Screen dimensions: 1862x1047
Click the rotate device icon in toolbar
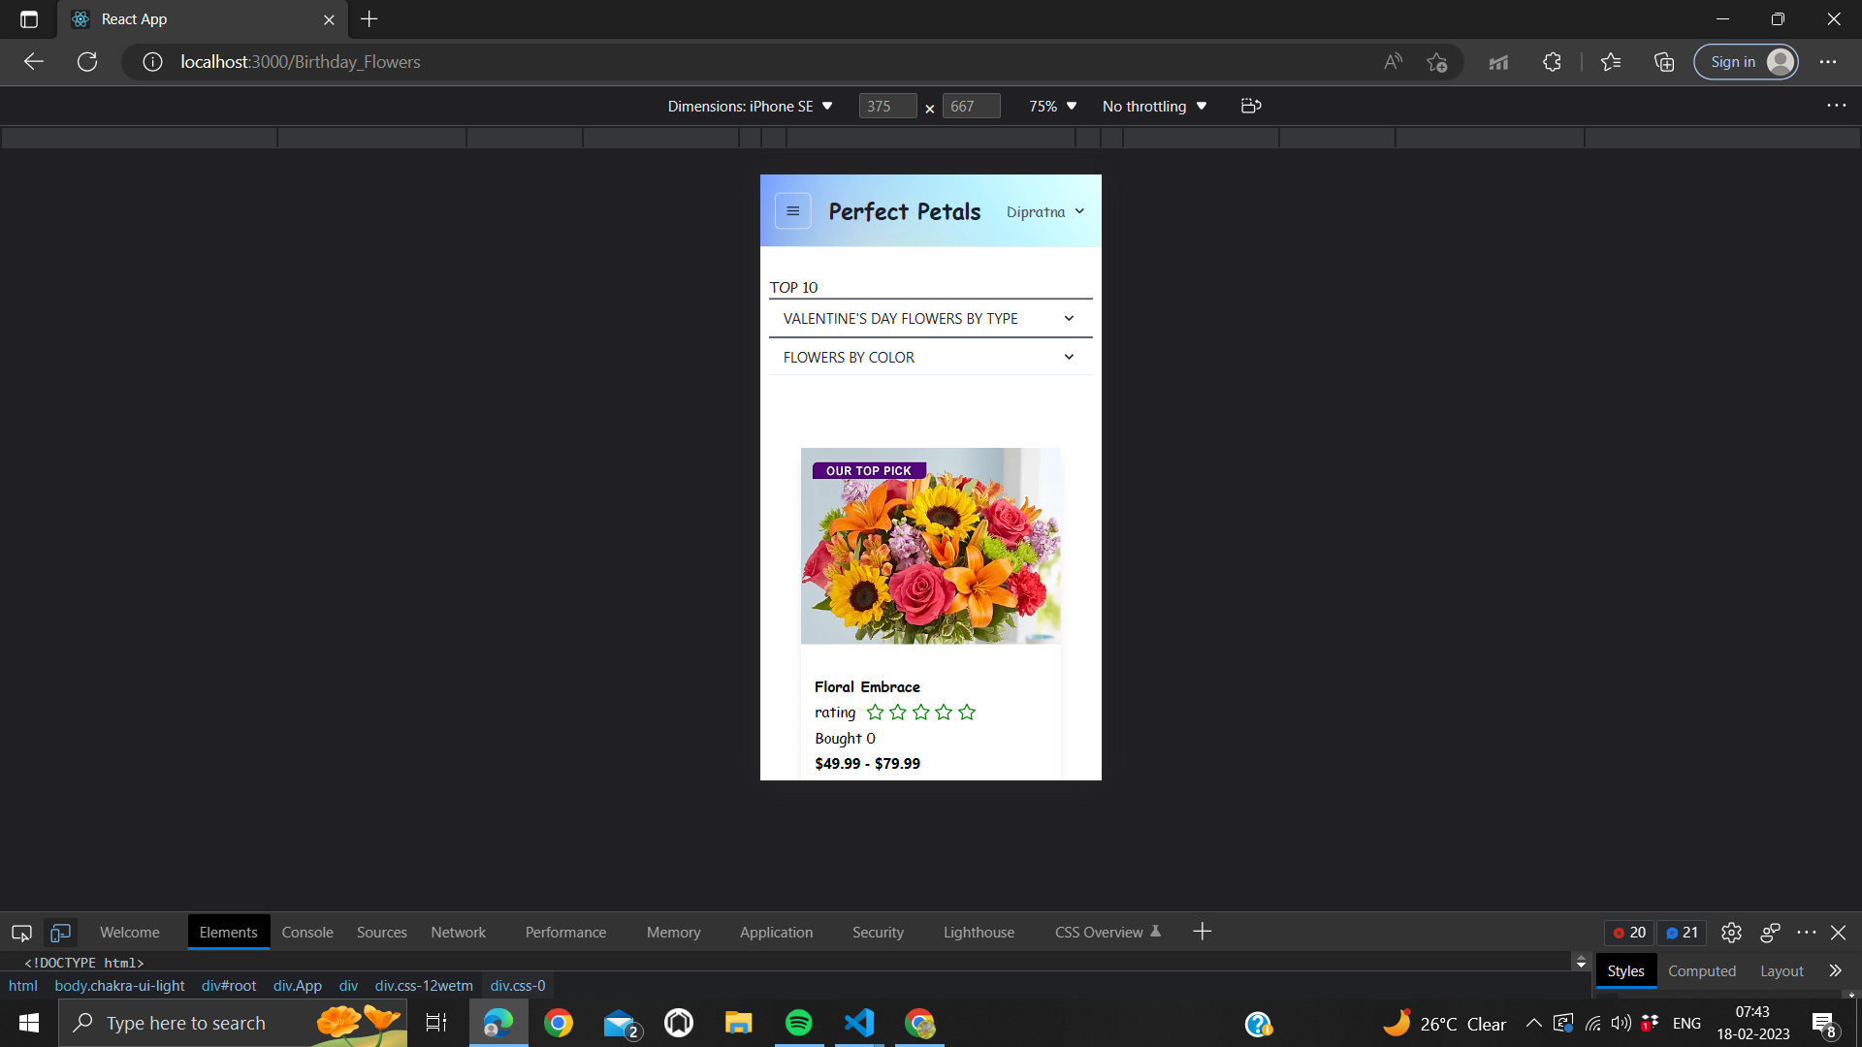[1251, 106]
